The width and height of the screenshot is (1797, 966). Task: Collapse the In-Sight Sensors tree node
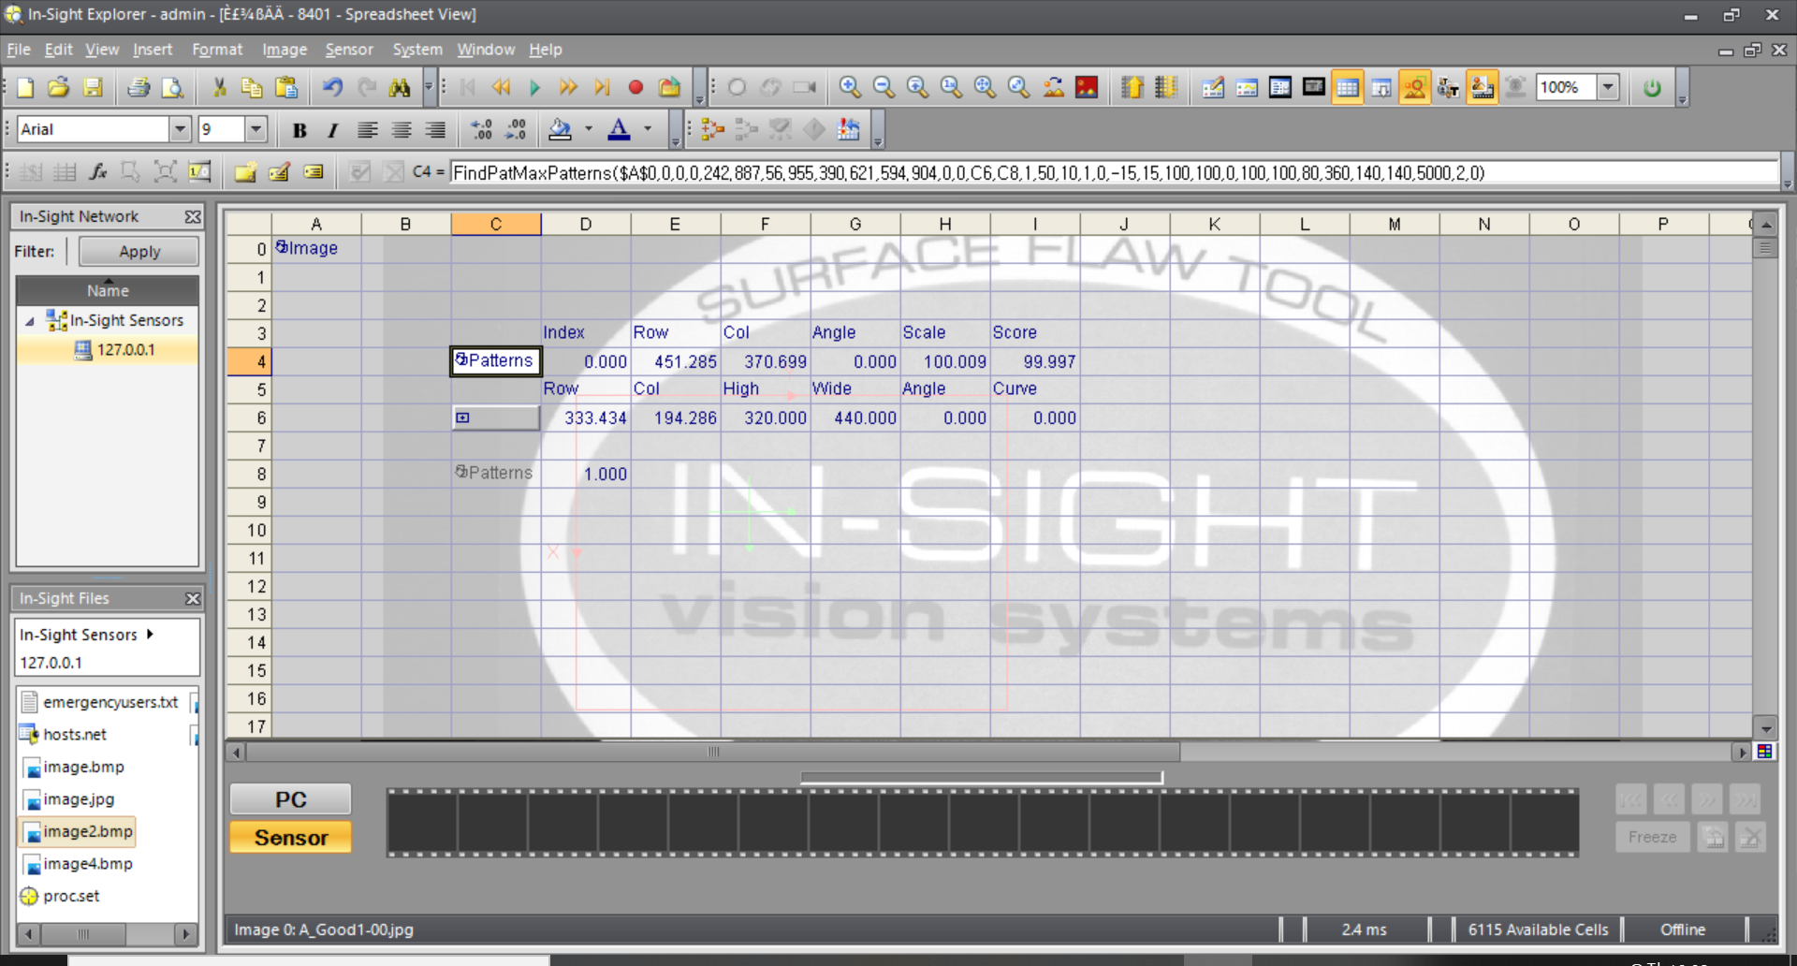click(x=30, y=321)
